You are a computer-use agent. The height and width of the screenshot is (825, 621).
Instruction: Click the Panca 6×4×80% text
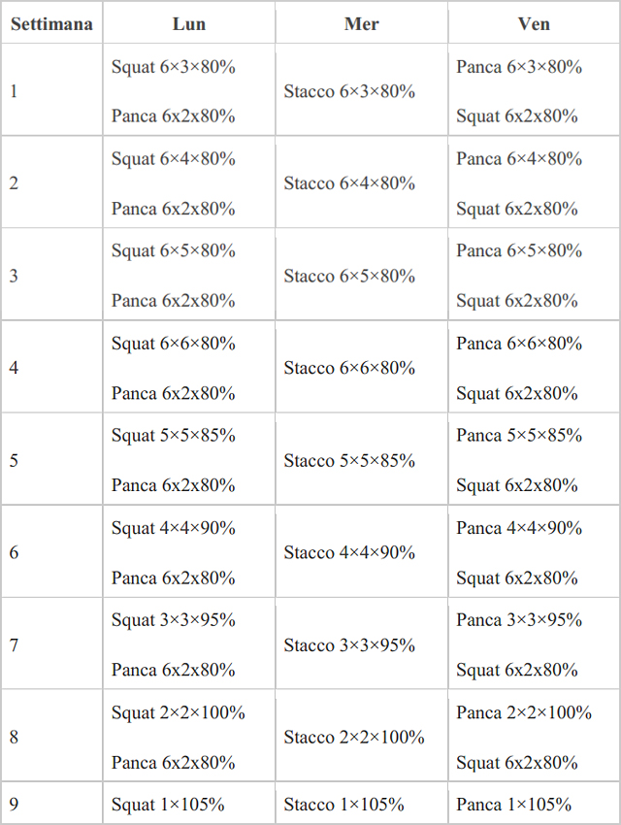click(x=519, y=158)
